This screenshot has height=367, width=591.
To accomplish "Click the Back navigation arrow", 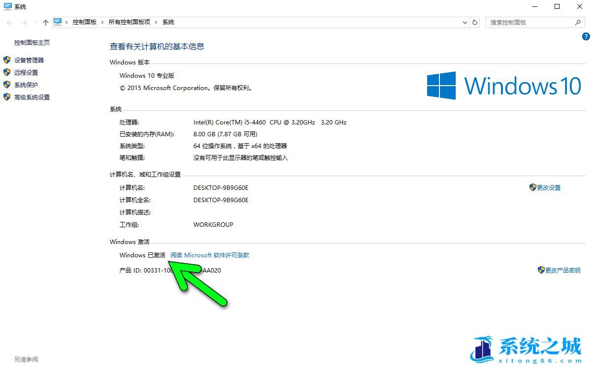I will [x=10, y=23].
